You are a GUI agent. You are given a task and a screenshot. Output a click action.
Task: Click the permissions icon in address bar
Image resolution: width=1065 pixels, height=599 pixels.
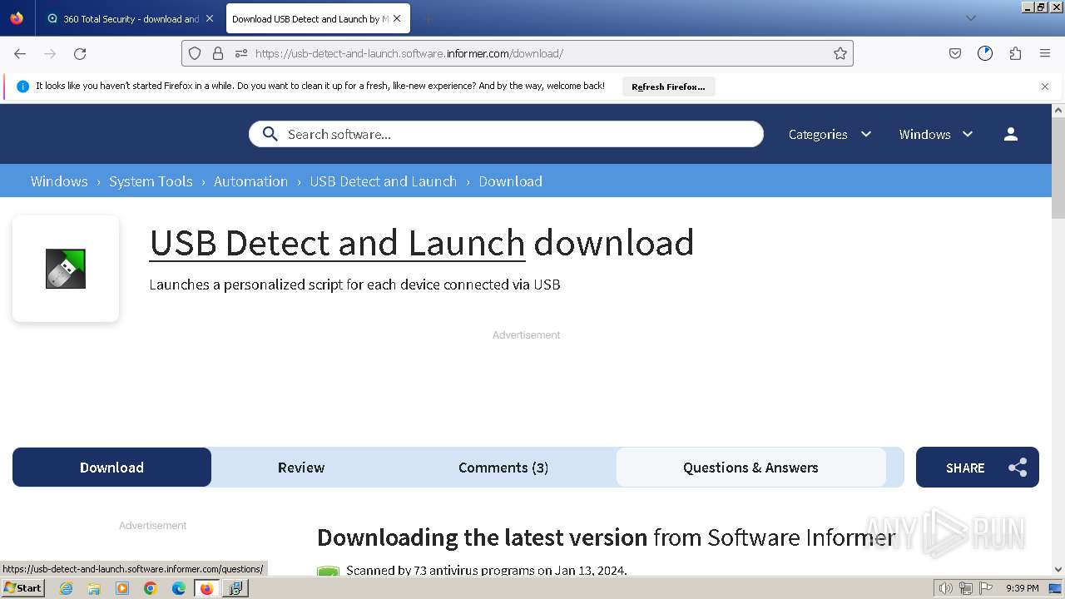coord(241,53)
